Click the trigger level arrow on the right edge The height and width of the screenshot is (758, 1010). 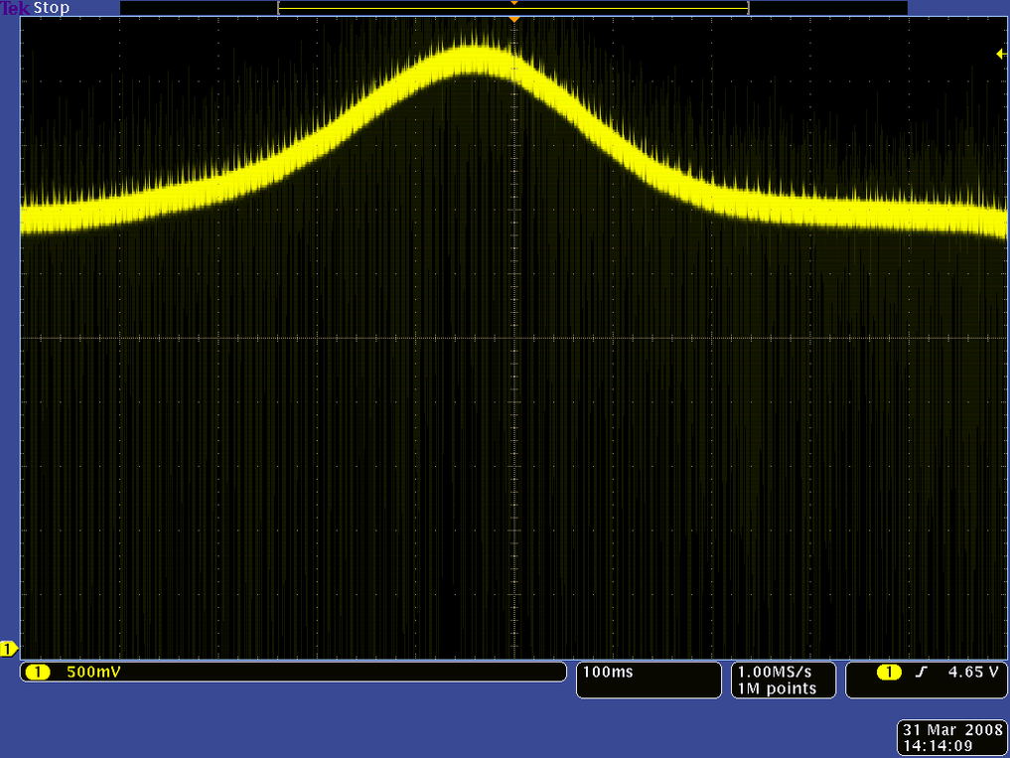click(999, 56)
